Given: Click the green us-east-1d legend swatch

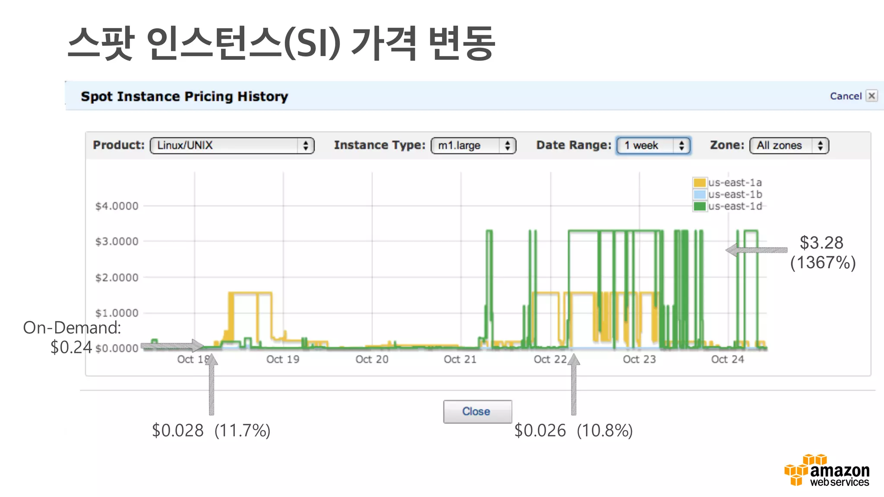Looking at the screenshot, I should click(700, 206).
